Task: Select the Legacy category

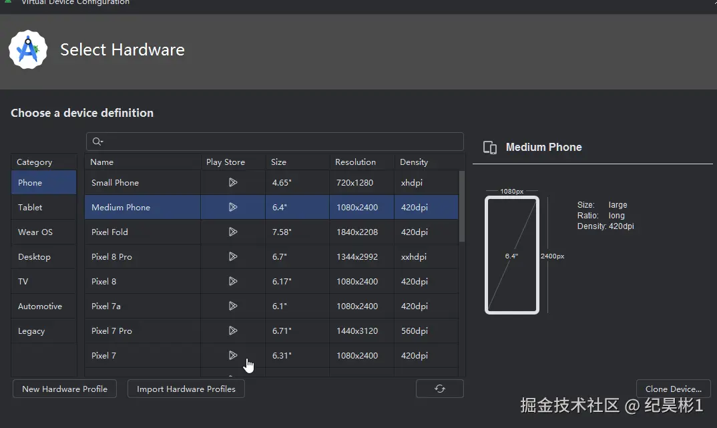Action: pyautogui.click(x=44, y=331)
